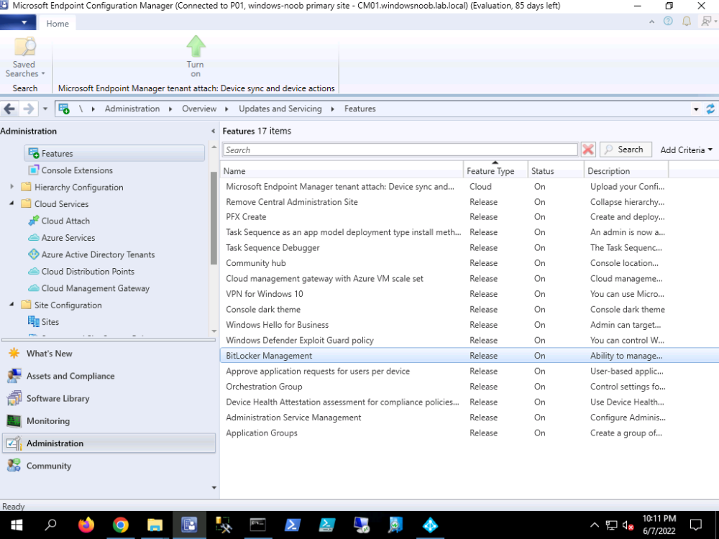The width and height of the screenshot is (719, 539).
Task: Open the Administration workspace
Action: click(109, 443)
